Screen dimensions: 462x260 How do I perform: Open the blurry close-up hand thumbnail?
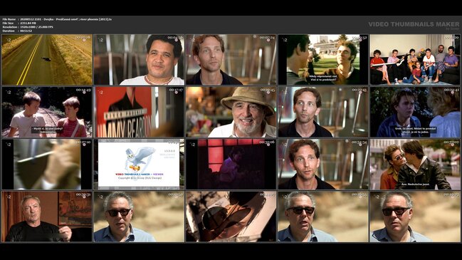click(47, 165)
